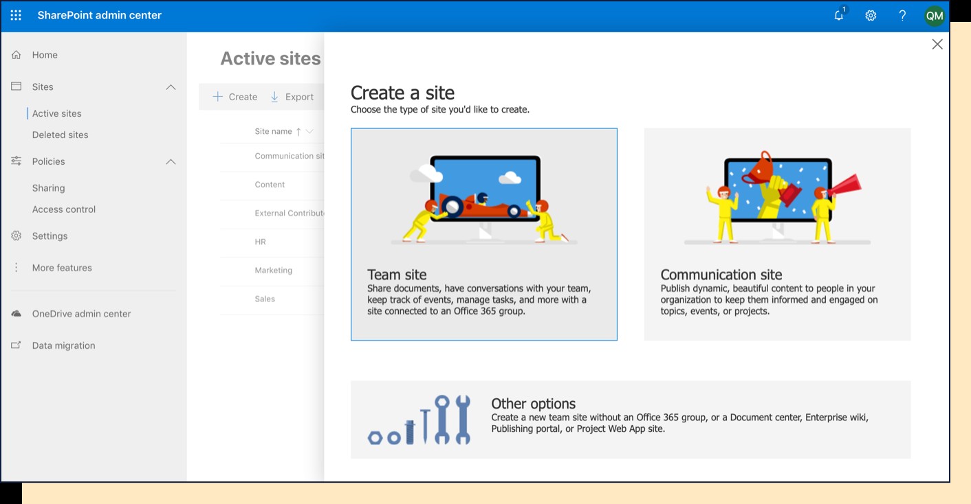Close the Create a site panel
This screenshot has width=971, height=504.
tap(937, 44)
